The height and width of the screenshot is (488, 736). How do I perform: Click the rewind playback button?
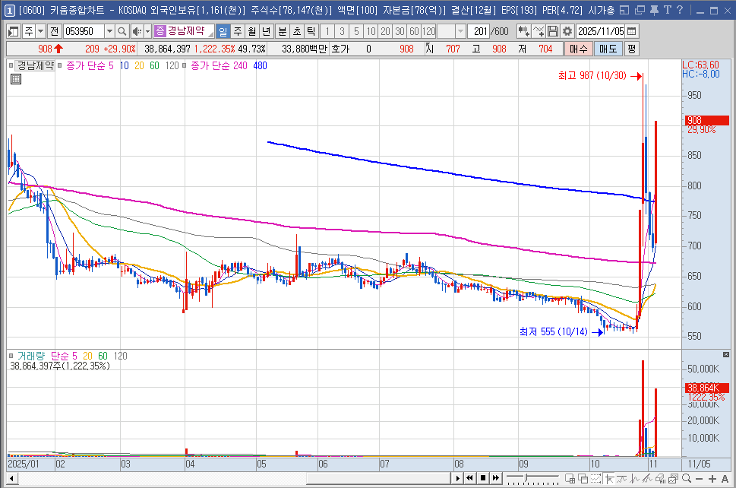coord(469,479)
